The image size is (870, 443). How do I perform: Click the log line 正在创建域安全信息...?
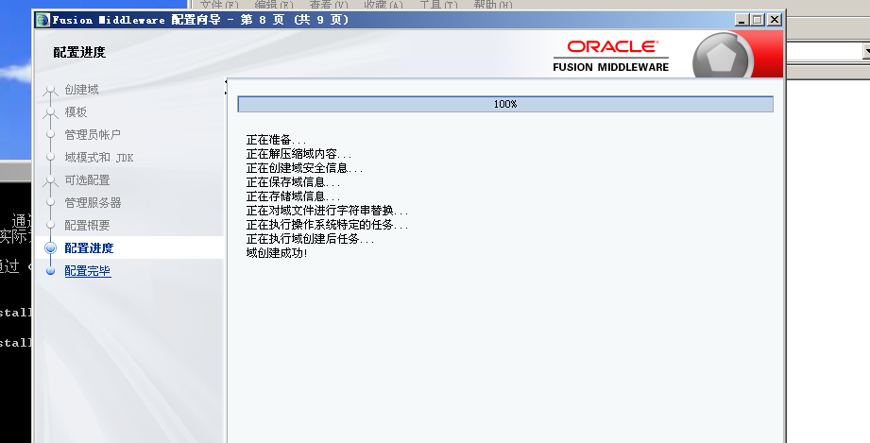[x=304, y=168]
